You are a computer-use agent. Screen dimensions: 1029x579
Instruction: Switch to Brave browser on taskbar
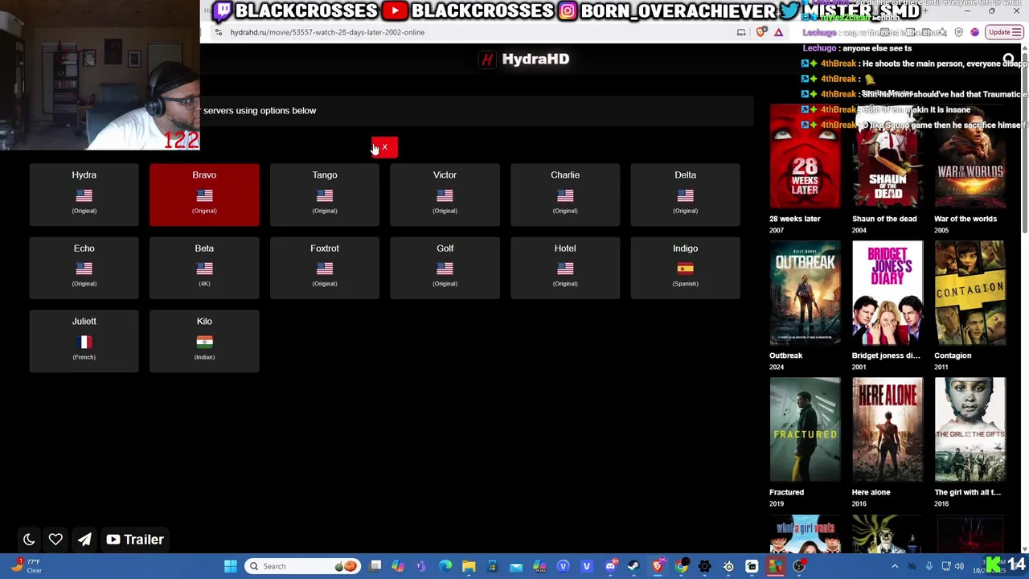tap(658, 566)
